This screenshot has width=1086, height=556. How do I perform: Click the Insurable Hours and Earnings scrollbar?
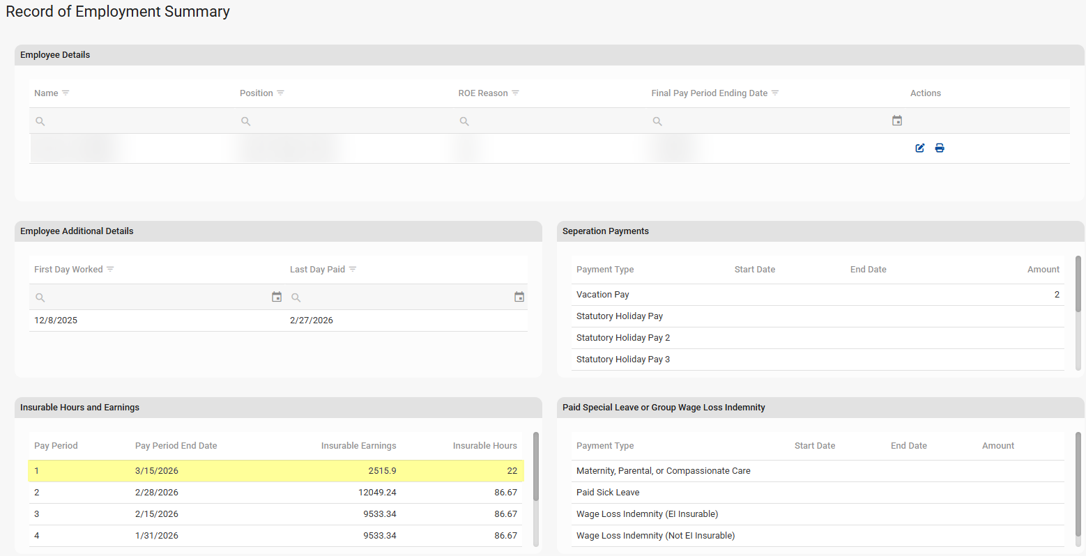point(535,467)
